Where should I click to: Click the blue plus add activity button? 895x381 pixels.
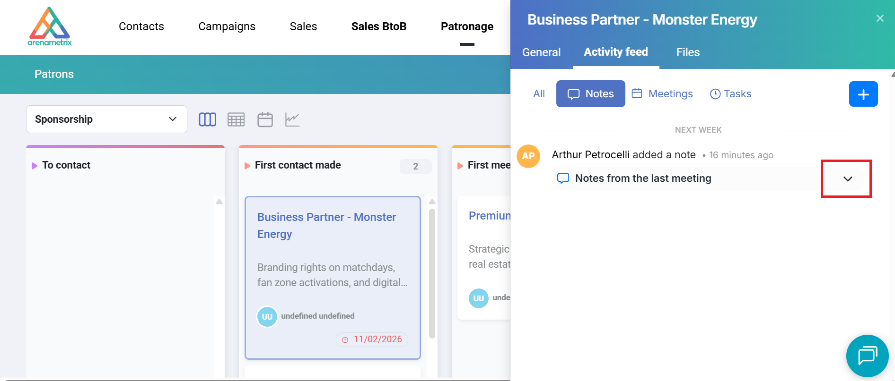coord(863,94)
